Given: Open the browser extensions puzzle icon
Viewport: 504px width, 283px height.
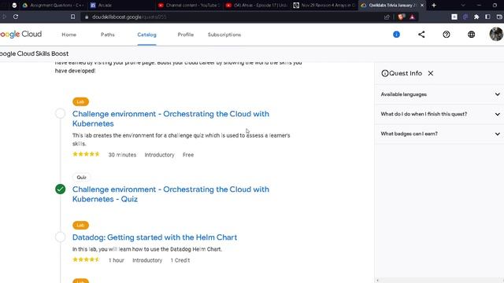Looking at the screenshot, I should click(x=476, y=17).
